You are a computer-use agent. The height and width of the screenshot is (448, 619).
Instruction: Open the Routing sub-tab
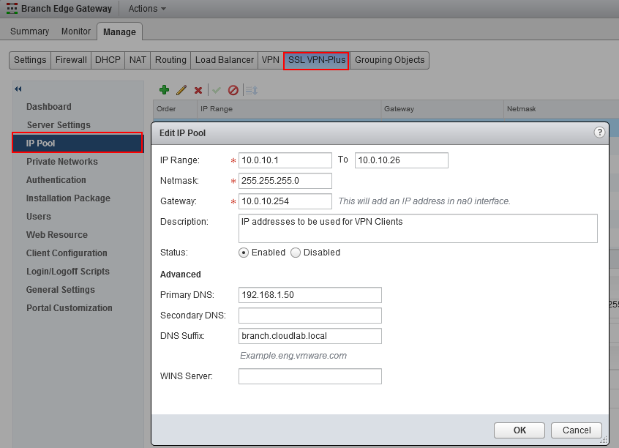pos(170,60)
